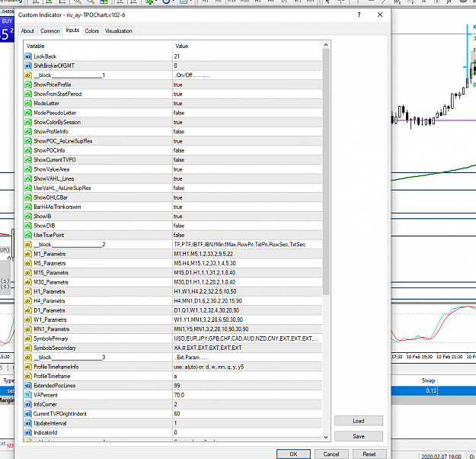Click the string icon beside SymbolsPrimary
The height and width of the screenshot is (459, 476).
[28, 339]
